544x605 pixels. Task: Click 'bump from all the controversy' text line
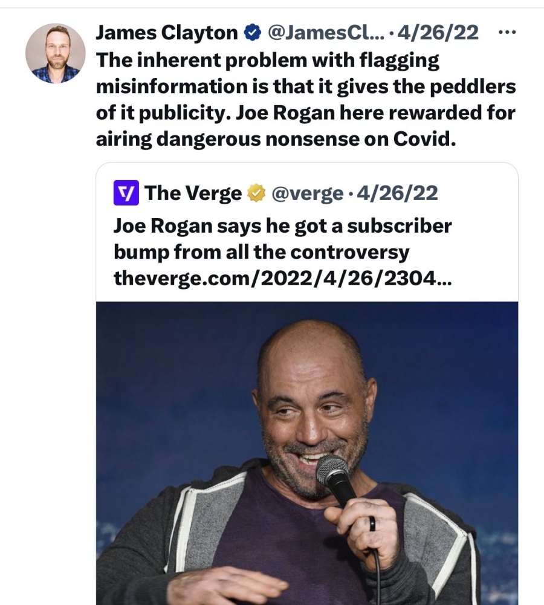pyautogui.click(x=261, y=253)
